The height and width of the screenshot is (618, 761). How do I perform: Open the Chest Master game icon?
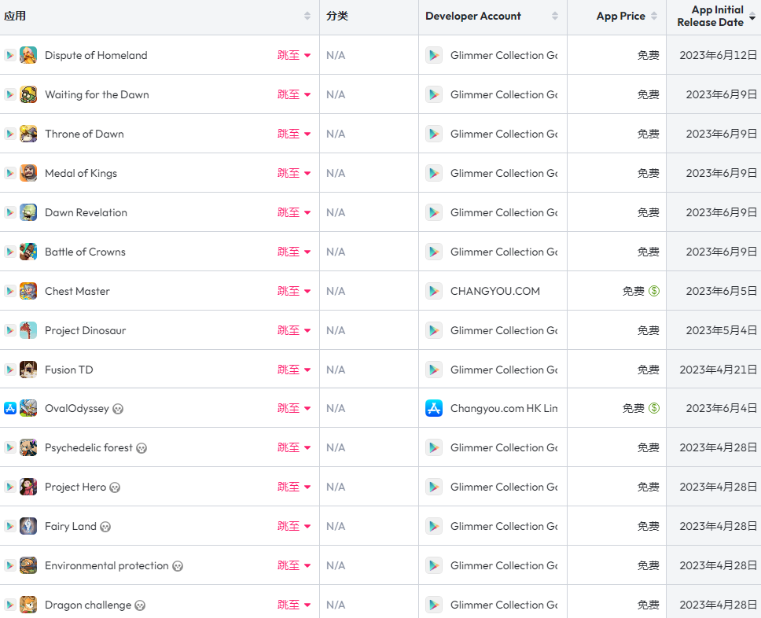click(x=28, y=291)
